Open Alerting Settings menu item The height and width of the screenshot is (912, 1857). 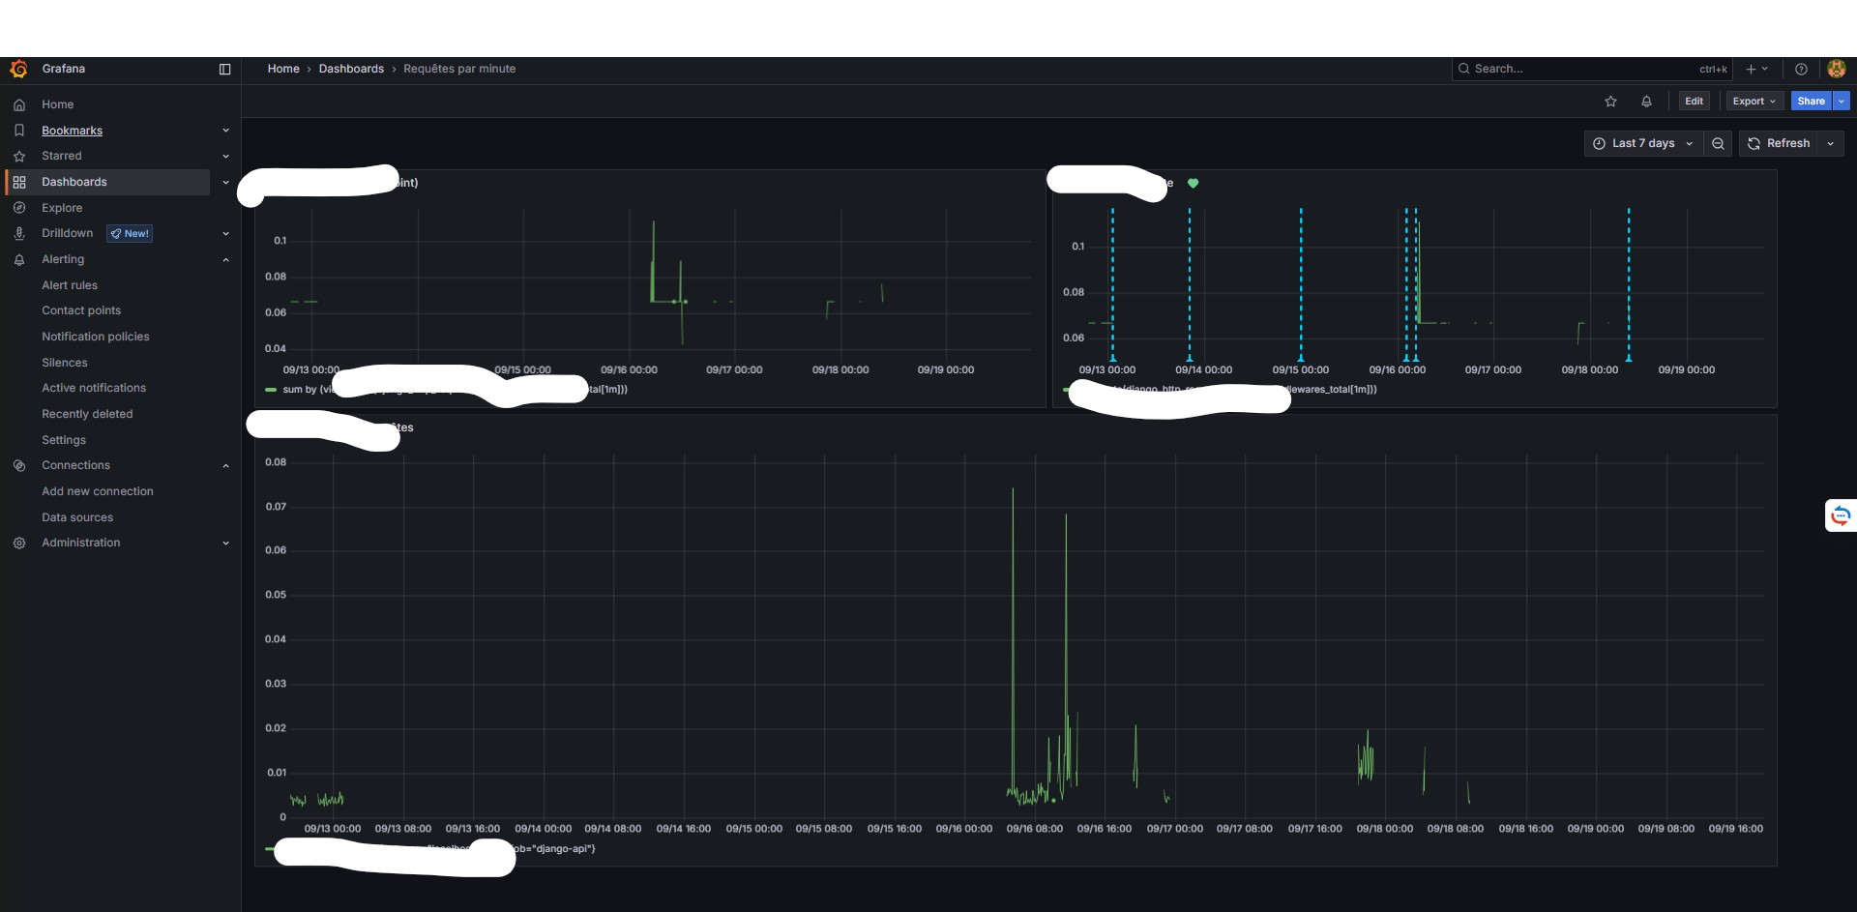tap(64, 440)
